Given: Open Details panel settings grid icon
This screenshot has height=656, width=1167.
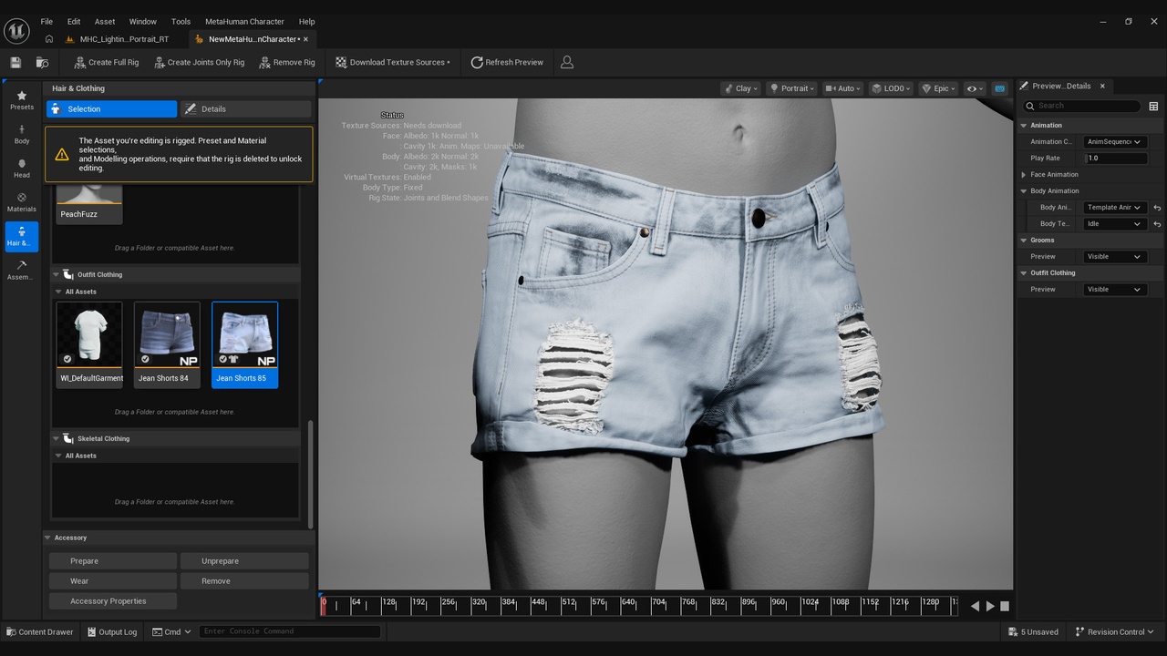Looking at the screenshot, I should (x=1153, y=106).
